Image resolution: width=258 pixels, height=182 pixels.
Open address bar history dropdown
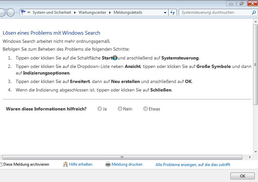pyautogui.click(x=165, y=12)
